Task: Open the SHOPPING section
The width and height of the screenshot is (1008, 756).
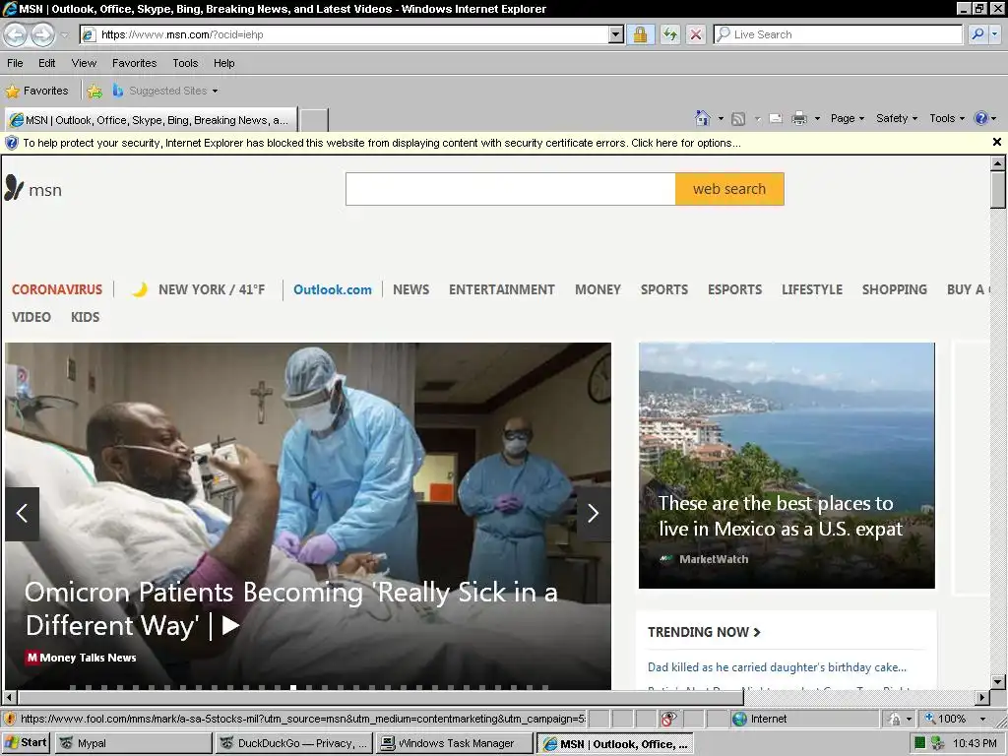Action: click(x=894, y=289)
